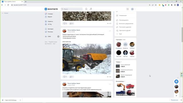Open the first chat avatar at right edge
Viewport: 183px width, 103px height.
click(176, 86)
